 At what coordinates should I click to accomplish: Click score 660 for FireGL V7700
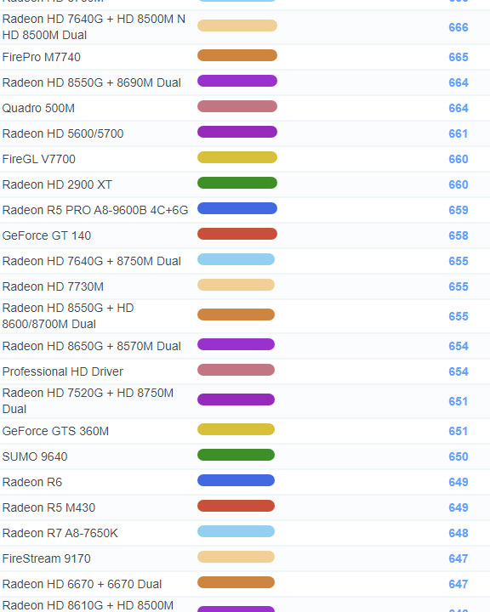tap(459, 159)
